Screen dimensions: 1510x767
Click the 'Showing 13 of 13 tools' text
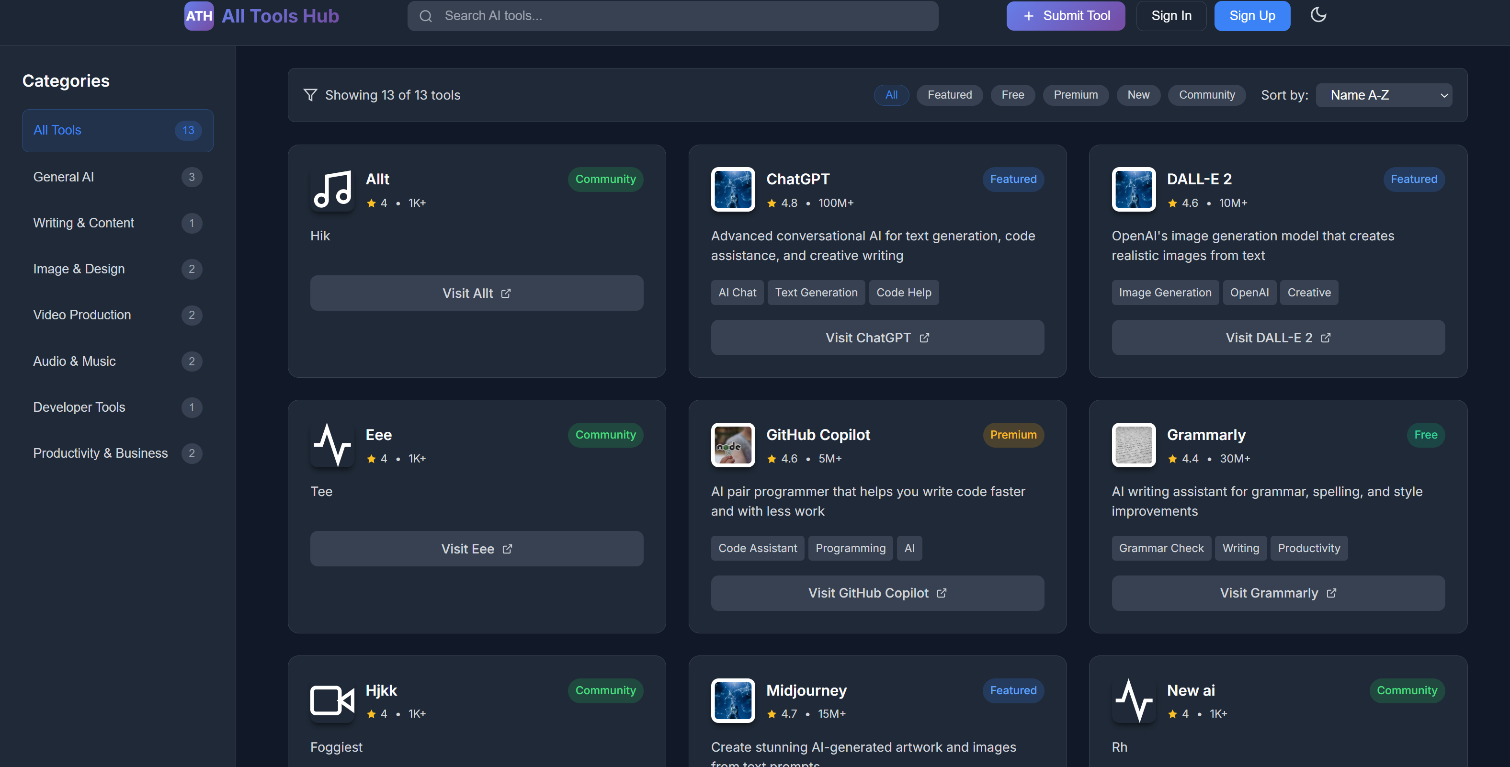(393, 95)
